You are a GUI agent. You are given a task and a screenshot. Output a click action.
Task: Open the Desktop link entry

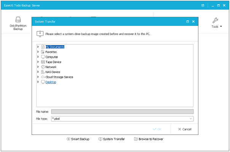coord(51,82)
